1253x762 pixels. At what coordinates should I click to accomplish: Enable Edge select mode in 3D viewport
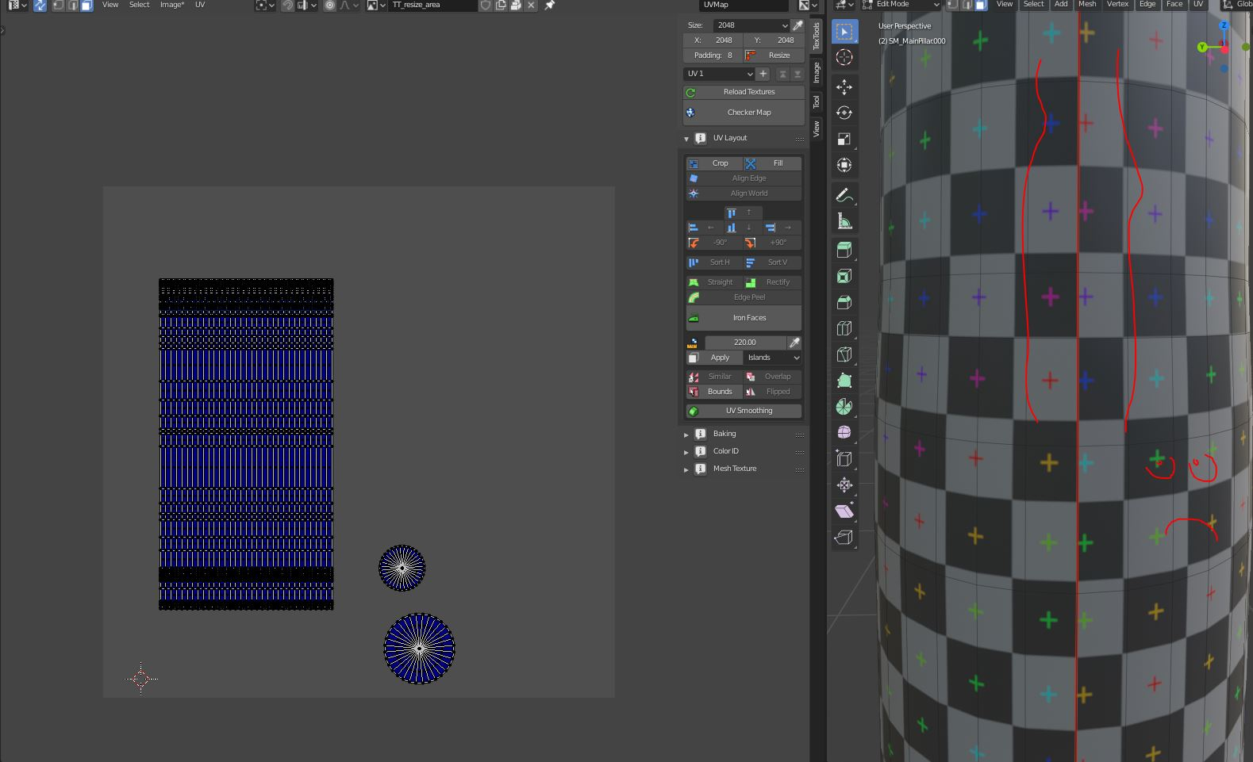coord(967,5)
